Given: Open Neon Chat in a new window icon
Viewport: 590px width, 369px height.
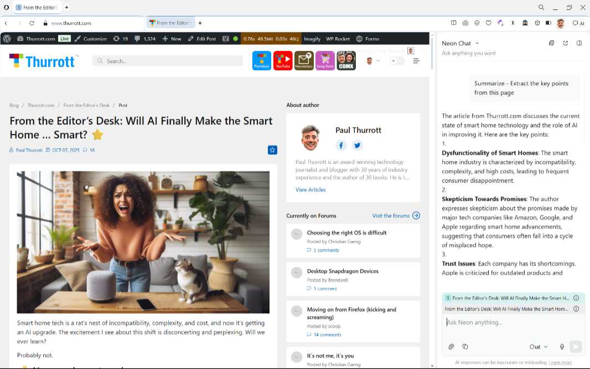Looking at the screenshot, I should pos(565,43).
